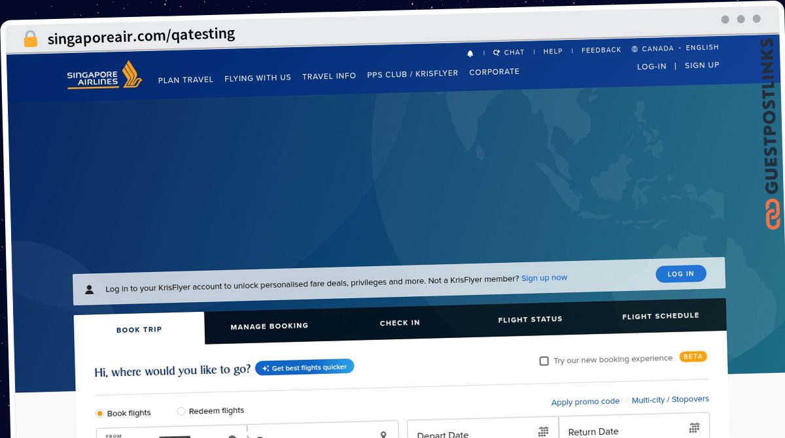The width and height of the screenshot is (785, 438).
Task: Open the Flying With Us menu
Action: coord(258,78)
